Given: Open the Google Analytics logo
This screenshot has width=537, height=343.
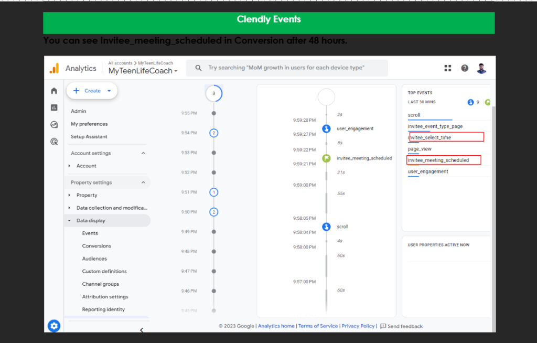Looking at the screenshot, I should tap(54, 68).
